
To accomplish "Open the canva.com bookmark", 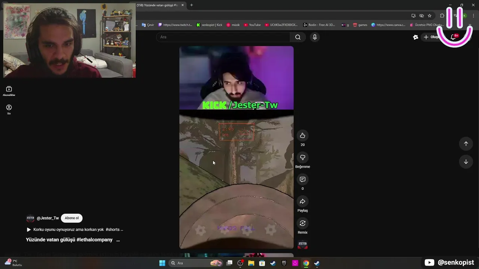I will (388, 25).
